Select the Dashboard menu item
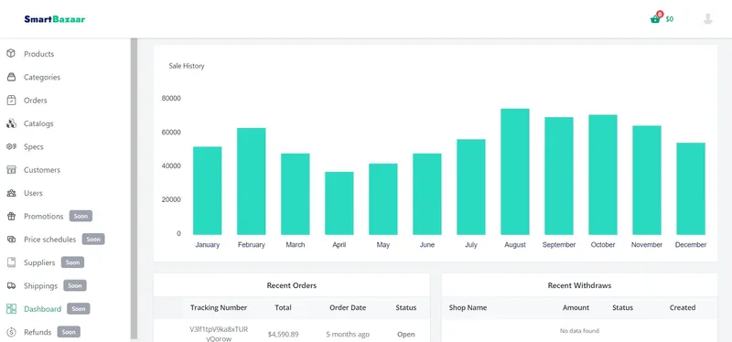Screen dimensions: 732x342 point(42,309)
